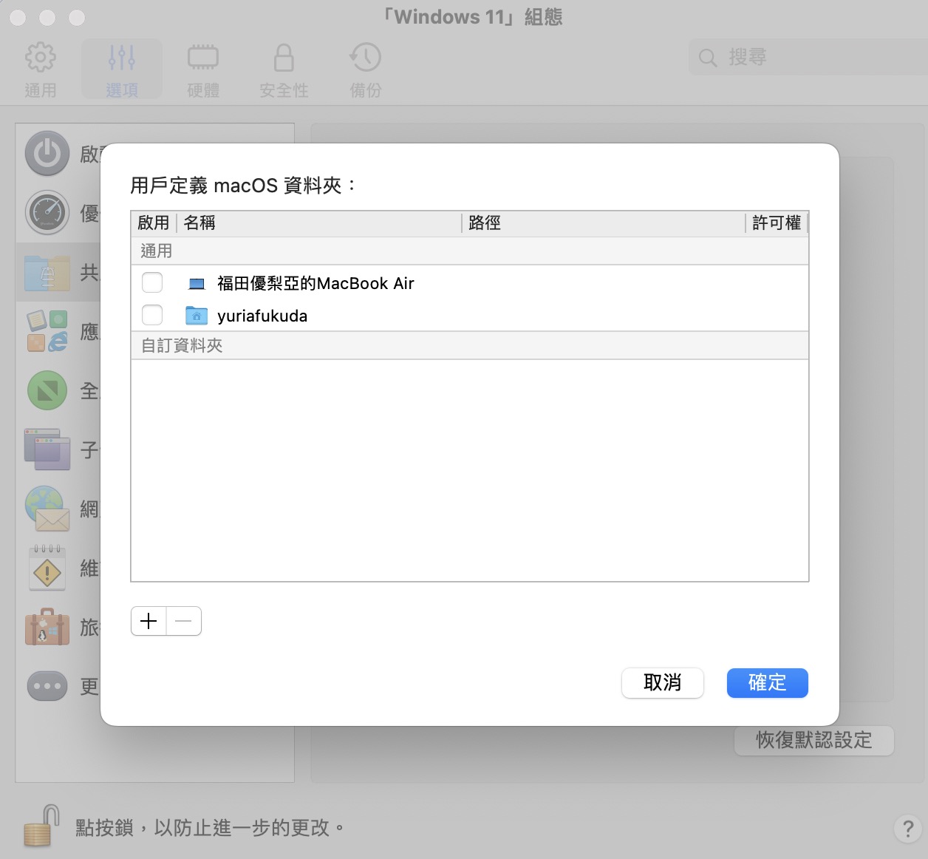Select the startup power icon in sidebar
The width and height of the screenshot is (928, 859).
[x=47, y=154]
